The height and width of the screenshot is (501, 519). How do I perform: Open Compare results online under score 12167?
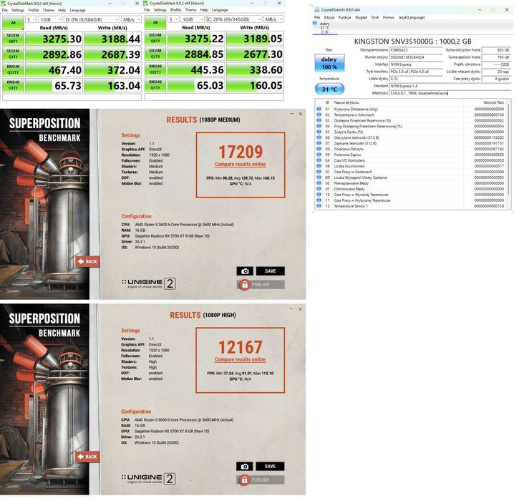(x=240, y=359)
